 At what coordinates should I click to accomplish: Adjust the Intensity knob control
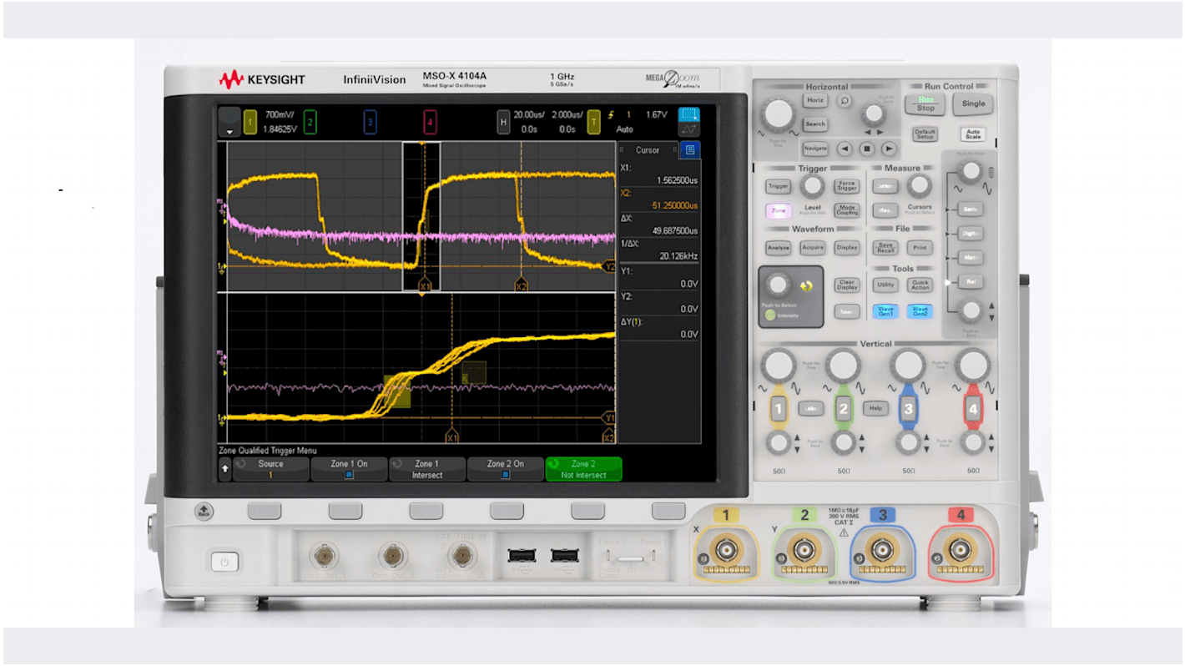[779, 284]
